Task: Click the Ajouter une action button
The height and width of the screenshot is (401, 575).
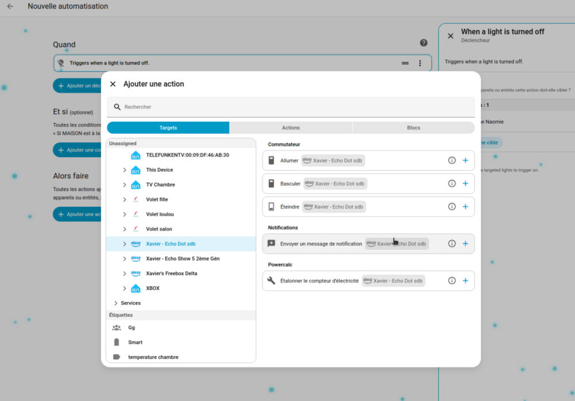Action: tap(78, 214)
